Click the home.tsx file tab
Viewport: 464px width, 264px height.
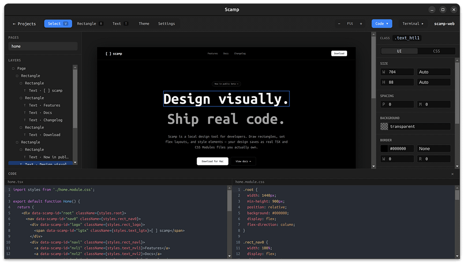(x=15, y=182)
